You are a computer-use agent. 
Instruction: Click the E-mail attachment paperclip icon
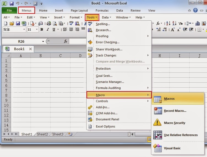point(41,24)
